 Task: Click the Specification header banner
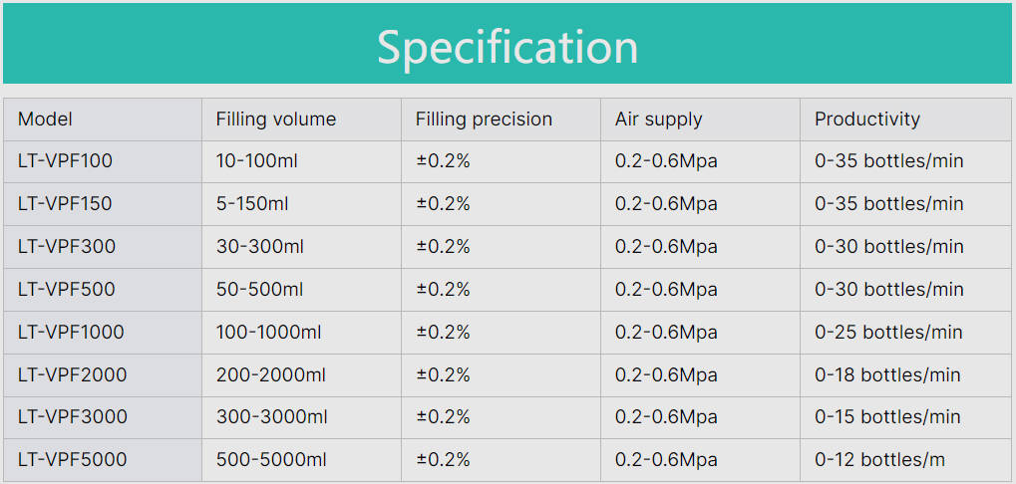508,45
